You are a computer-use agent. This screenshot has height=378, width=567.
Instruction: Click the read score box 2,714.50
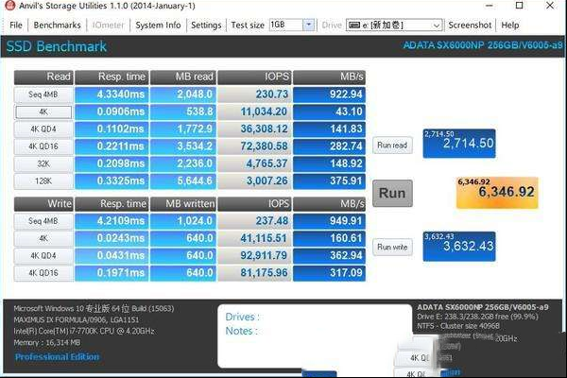pos(459,144)
